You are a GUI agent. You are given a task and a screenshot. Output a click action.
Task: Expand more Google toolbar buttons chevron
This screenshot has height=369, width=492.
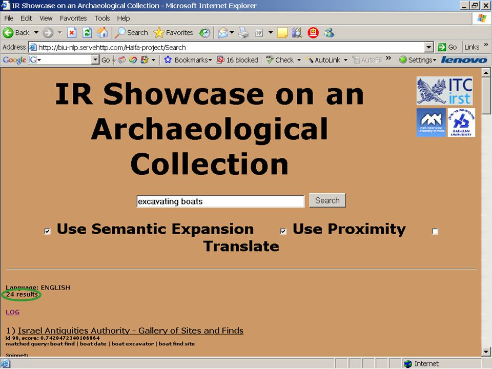(x=388, y=58)
